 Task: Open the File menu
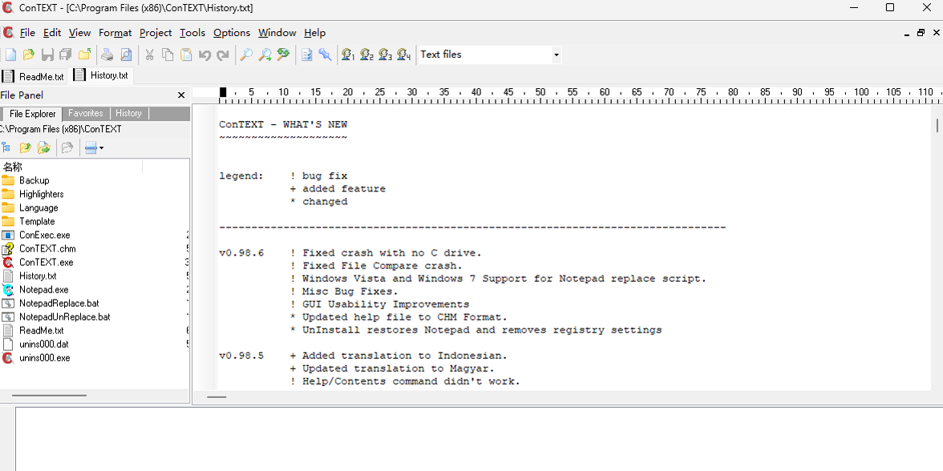click(x=27, y=33)
